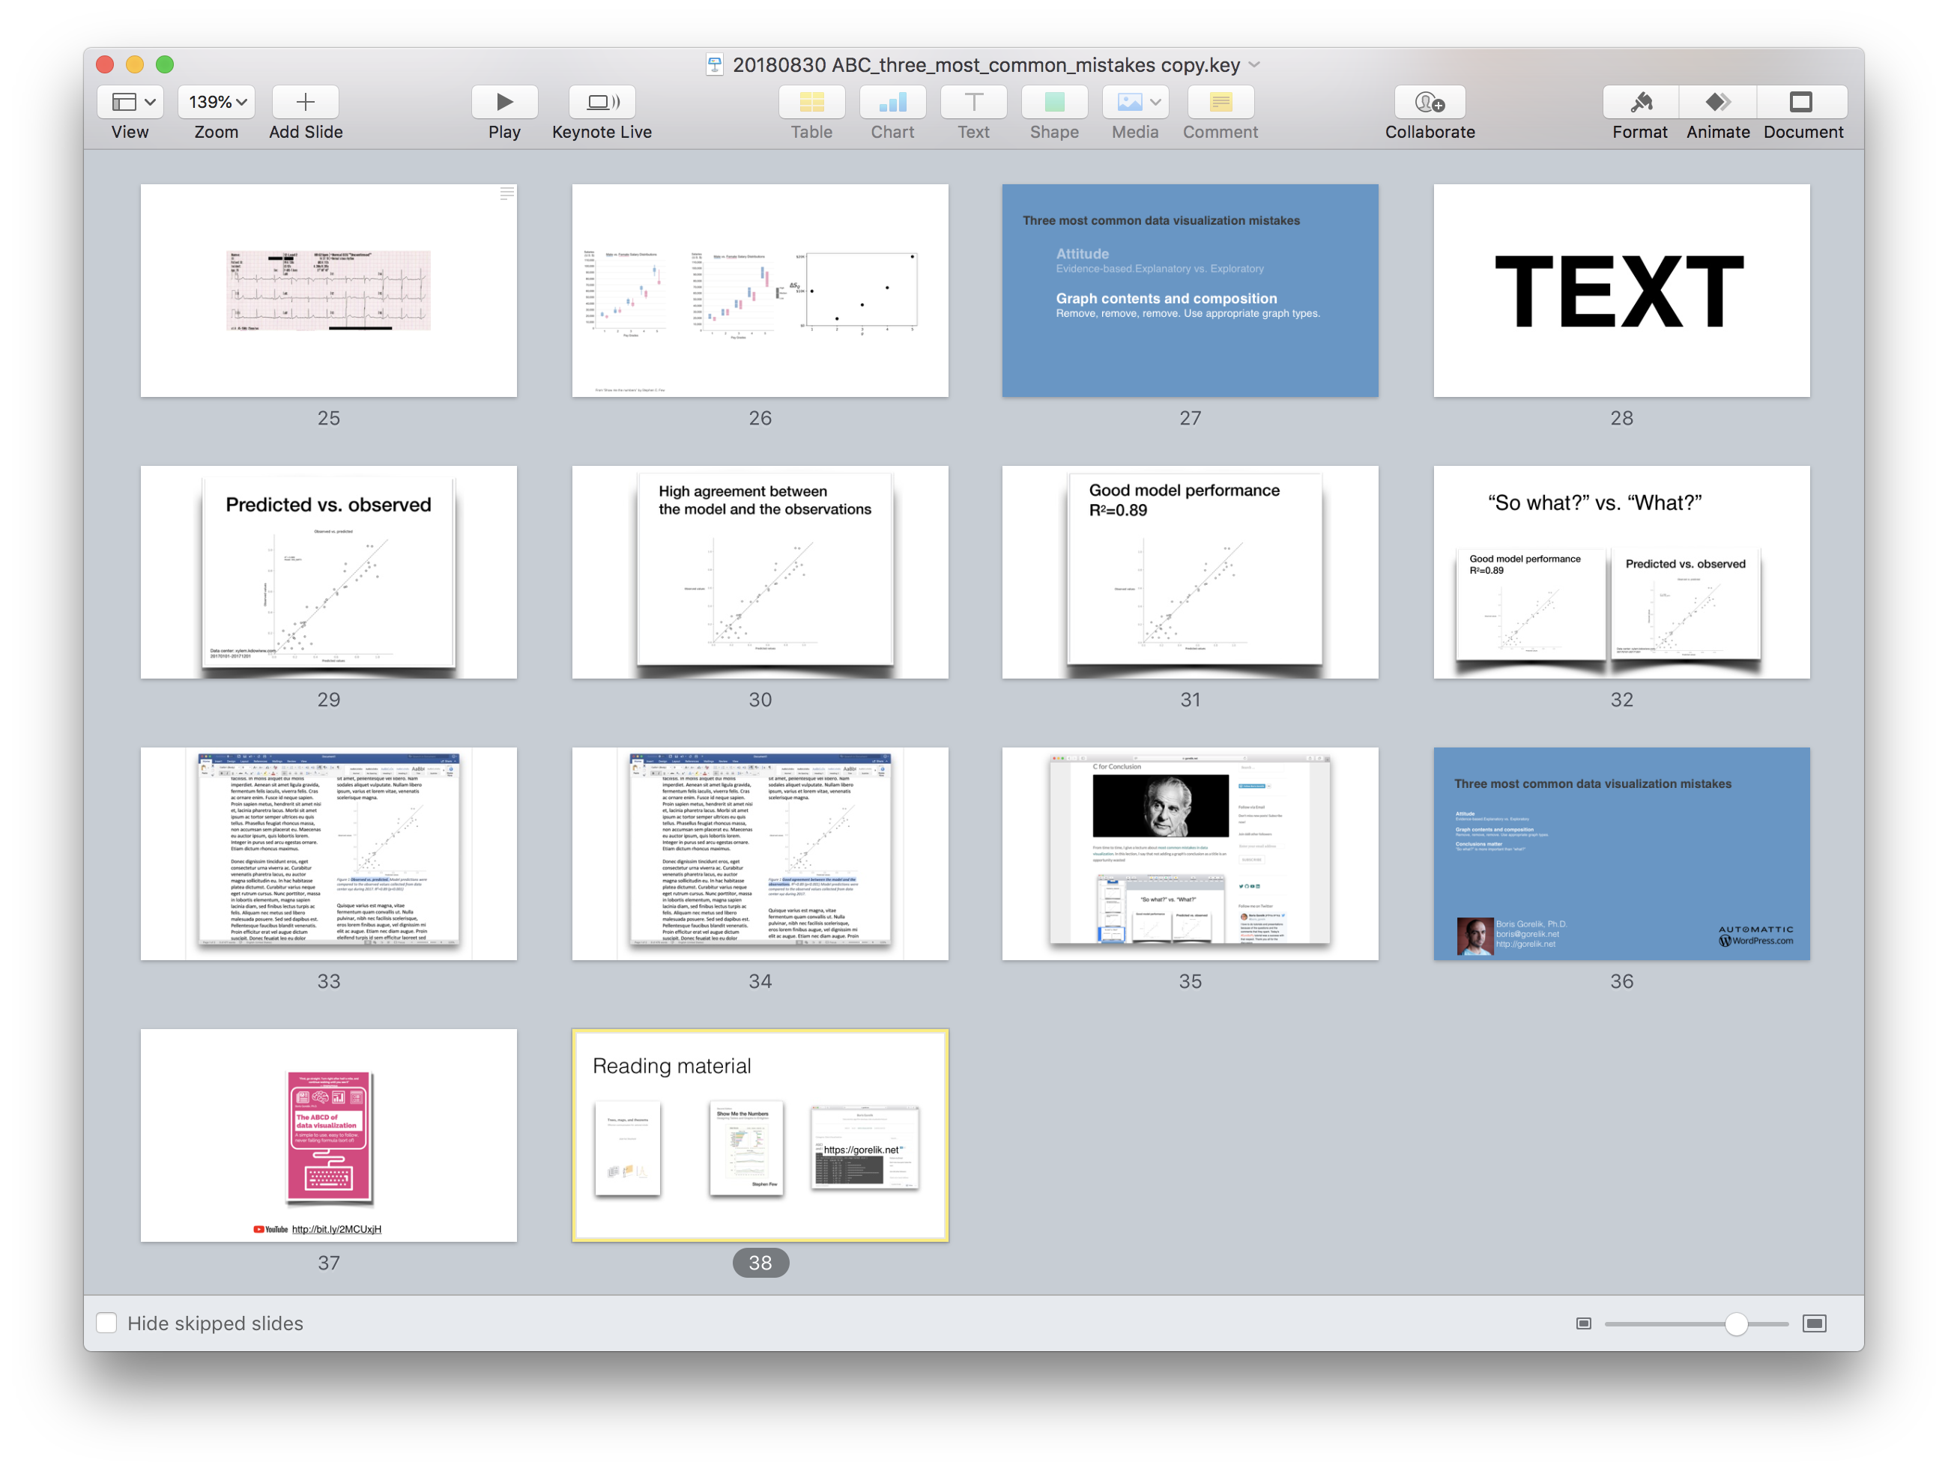Expand the document title dropdown arrow
The width and height of the screenshot is (1948, 1471).
click(1255, 64)
